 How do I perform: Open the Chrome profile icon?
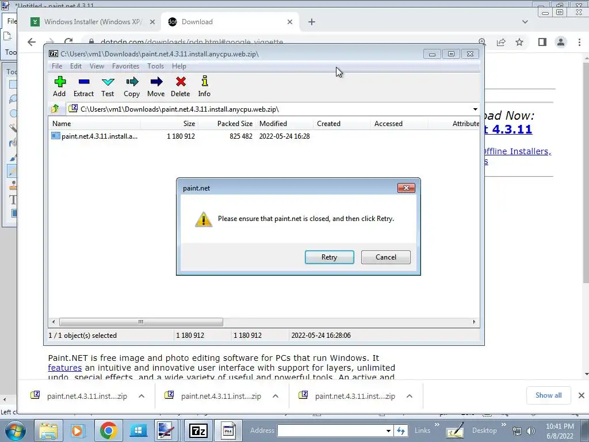coord(560,42)
